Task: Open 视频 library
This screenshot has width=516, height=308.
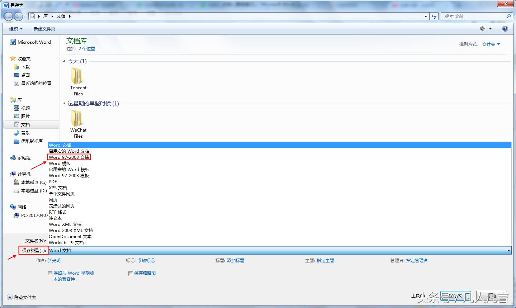Action: [22, 108]
